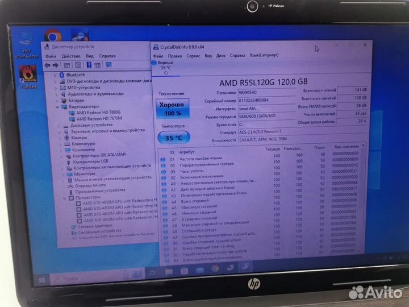Viewport: 409px width, 307px height.
Task: Click attribute list scrollbar up arrow
Action: [363, 146]
